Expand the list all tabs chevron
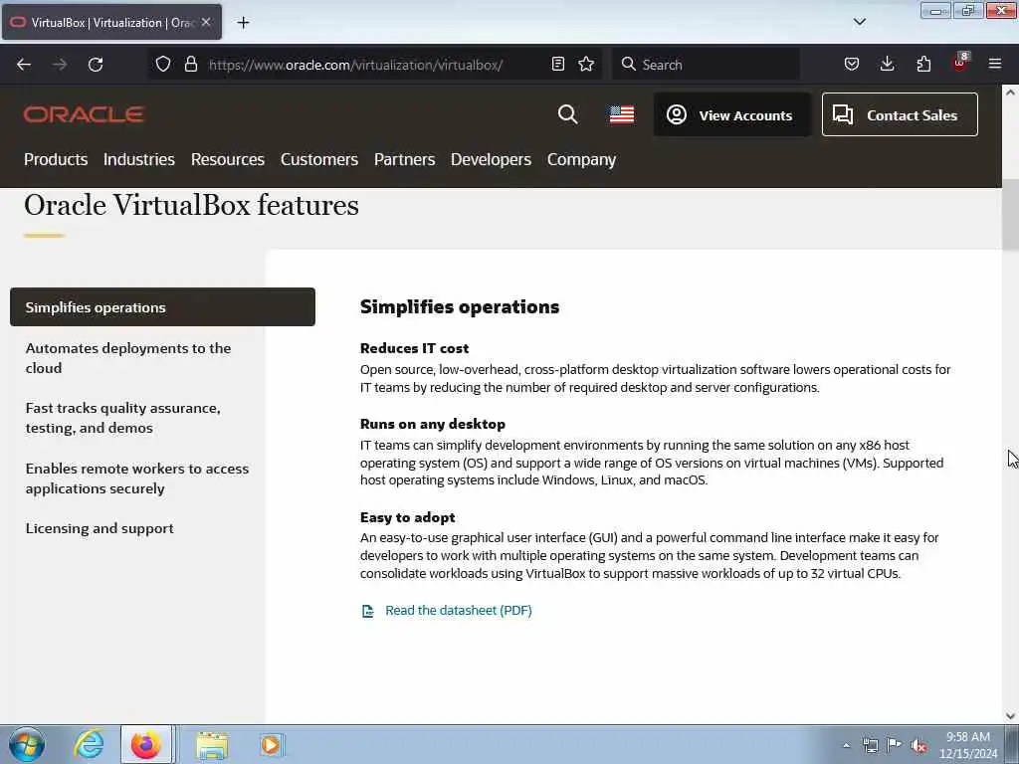1019x764 pixels. [859, 22]
